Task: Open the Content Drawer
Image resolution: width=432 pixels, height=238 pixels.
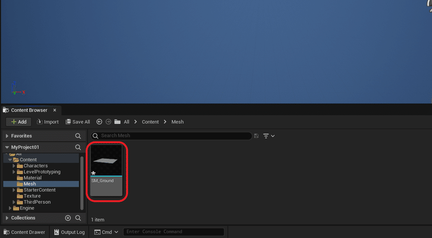Action: (x=24, y=232)
